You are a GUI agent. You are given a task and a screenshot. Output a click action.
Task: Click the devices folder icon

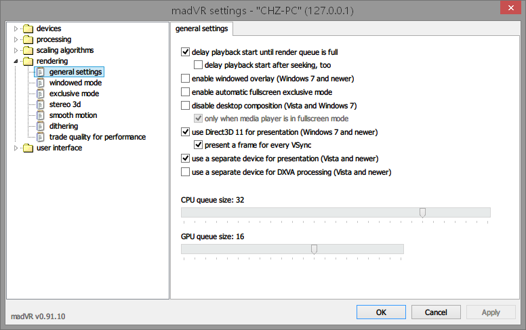pyautogui.click(x=28, y=28)
